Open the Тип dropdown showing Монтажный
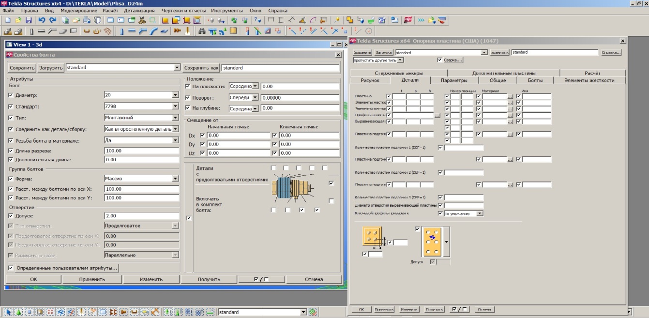This screenshot has height=318, width=649. (x=175, y=118)
